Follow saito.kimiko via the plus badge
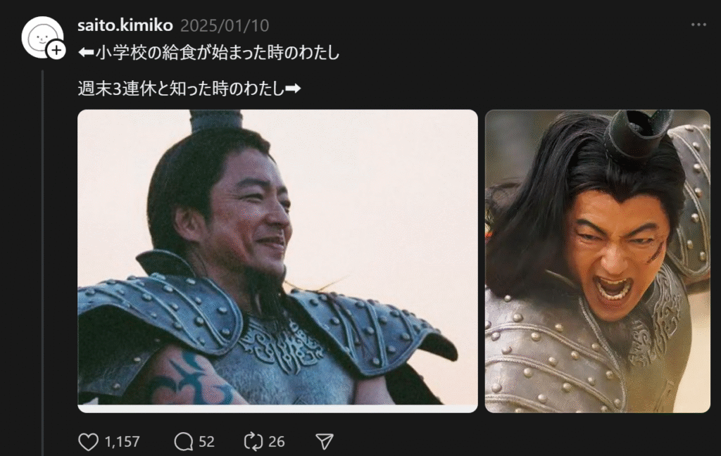The height and width of the screenshot is (456, 721). click(56, 50)
